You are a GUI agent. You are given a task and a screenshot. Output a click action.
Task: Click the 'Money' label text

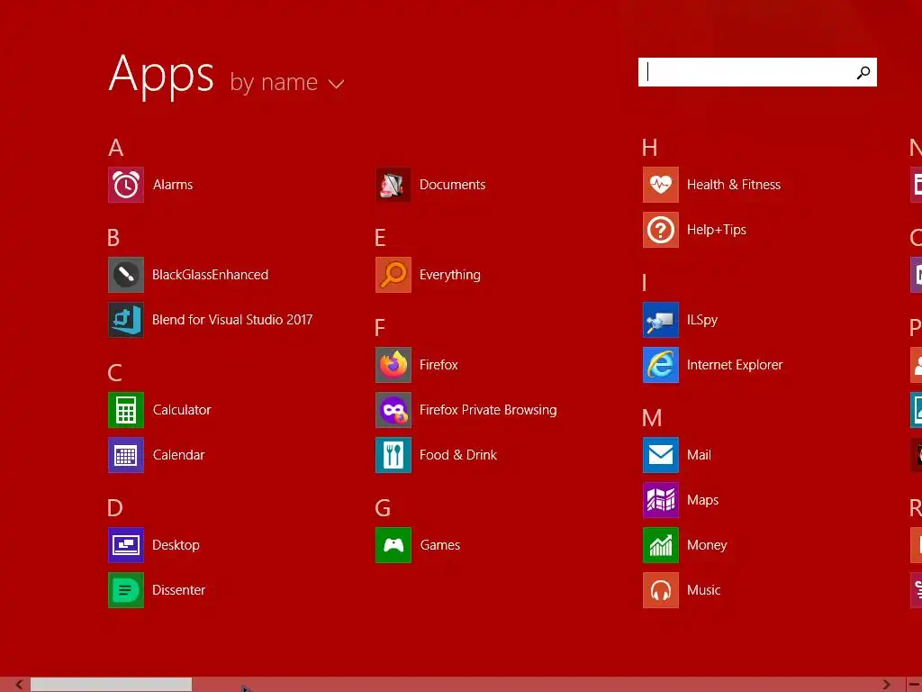tap(707, 545)
